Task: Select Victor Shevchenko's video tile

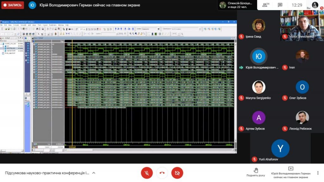Action: click(302, 25)
